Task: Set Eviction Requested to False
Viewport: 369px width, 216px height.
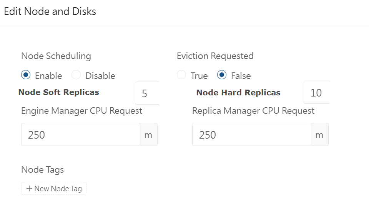Action: [x=222, y=75]
